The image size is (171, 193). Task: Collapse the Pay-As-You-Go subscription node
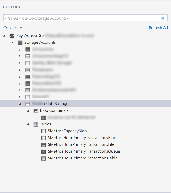4,36
